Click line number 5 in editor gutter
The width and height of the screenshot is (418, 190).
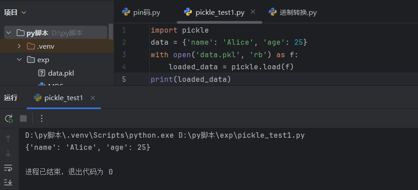coord(124,79)
